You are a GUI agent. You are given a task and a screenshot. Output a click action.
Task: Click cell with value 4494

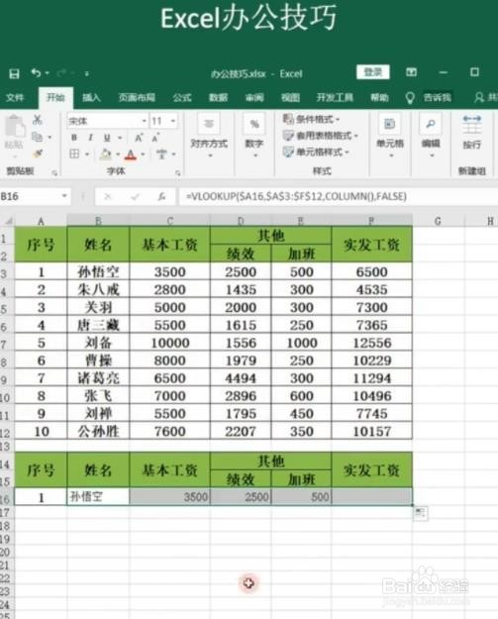(241, 378)
